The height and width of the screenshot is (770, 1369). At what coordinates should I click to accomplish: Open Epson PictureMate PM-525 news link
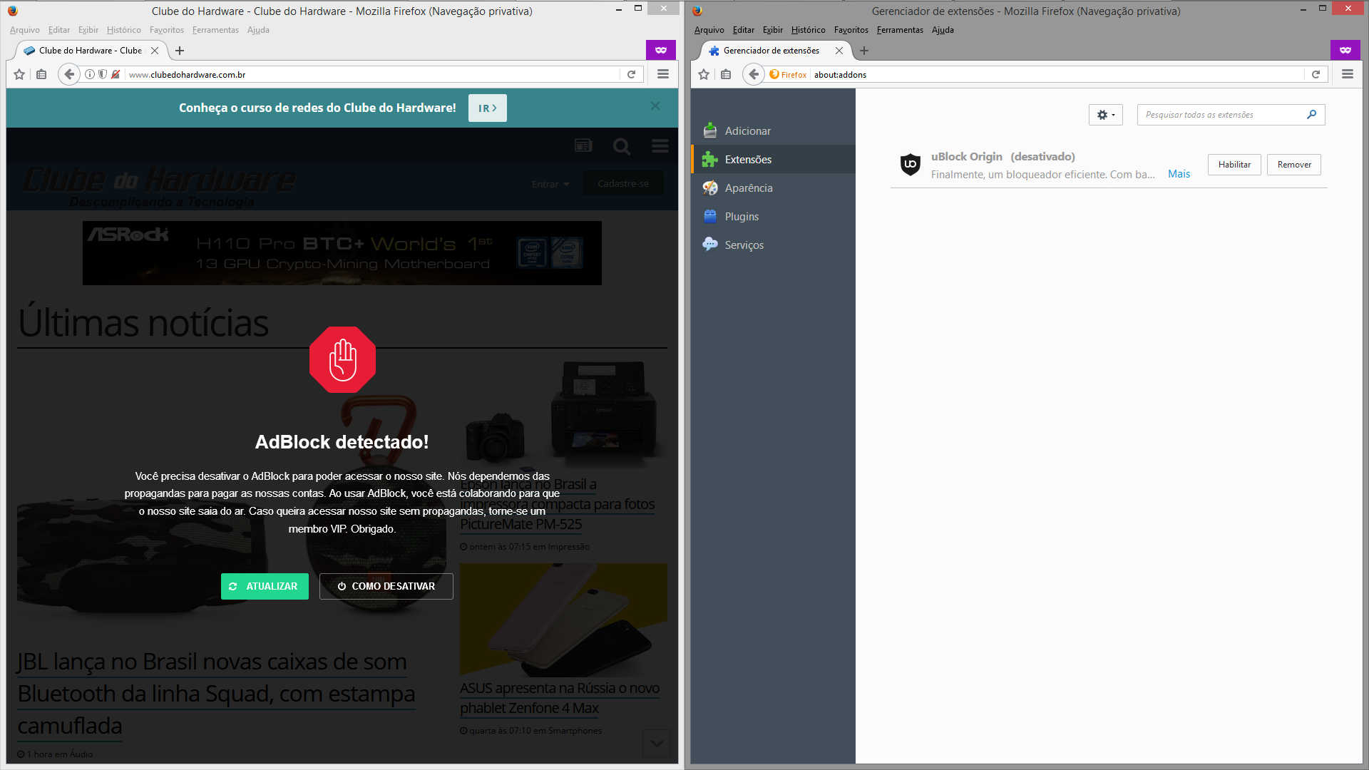(x=558, y=504)
